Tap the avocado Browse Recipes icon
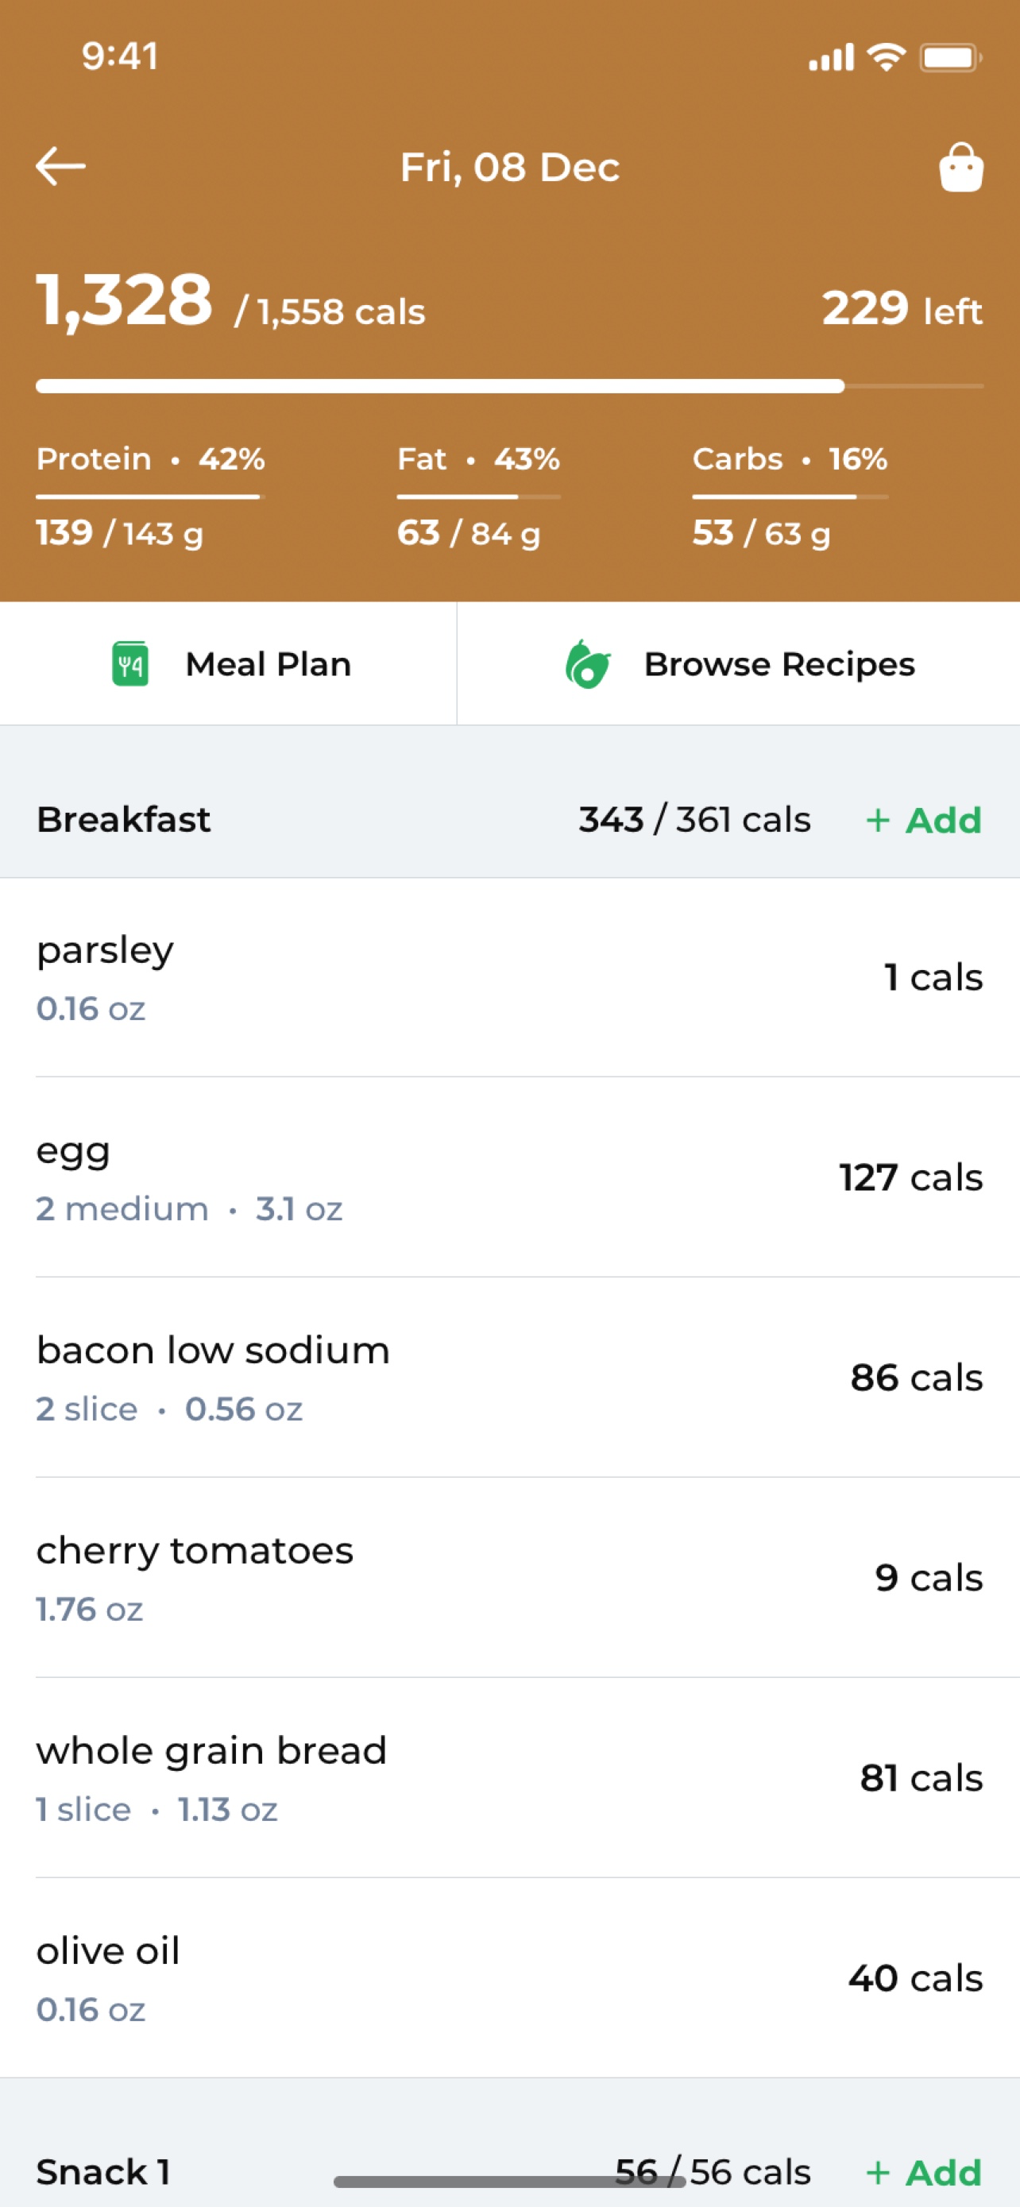1020x2207 pixels. [x=589, y=664]
